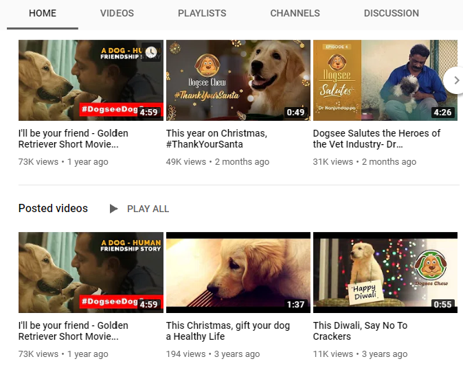
Task: Open the 1:37 sleeping puppy video thumbnail
Action: pos(238,273)
